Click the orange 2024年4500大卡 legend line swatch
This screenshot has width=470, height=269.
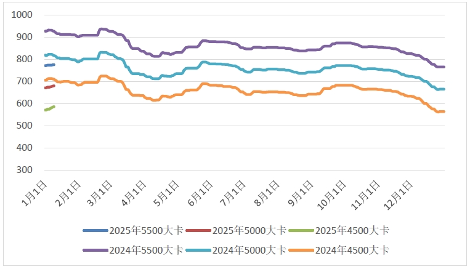coord(300,250)
